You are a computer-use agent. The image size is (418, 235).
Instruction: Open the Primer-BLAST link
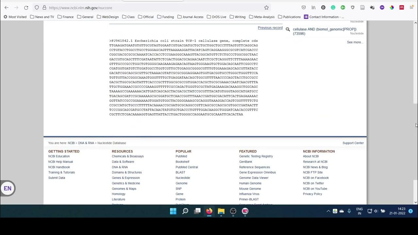pyautogui.click(x=249, y=199)
